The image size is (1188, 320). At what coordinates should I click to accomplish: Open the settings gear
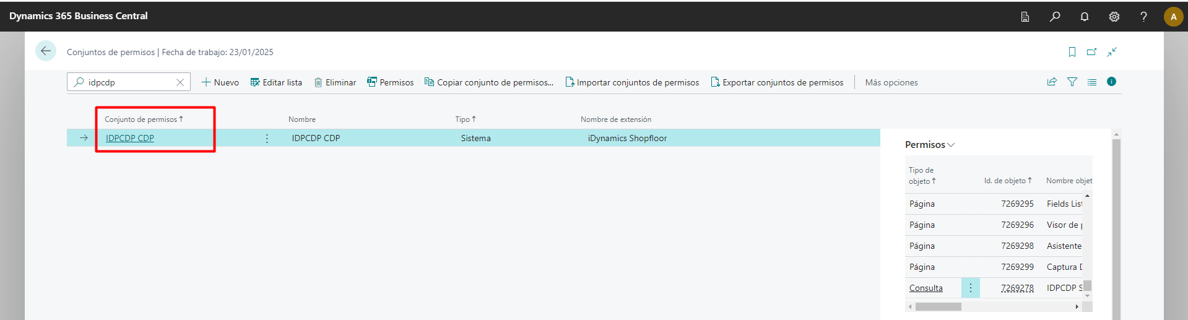point(1114,17)
